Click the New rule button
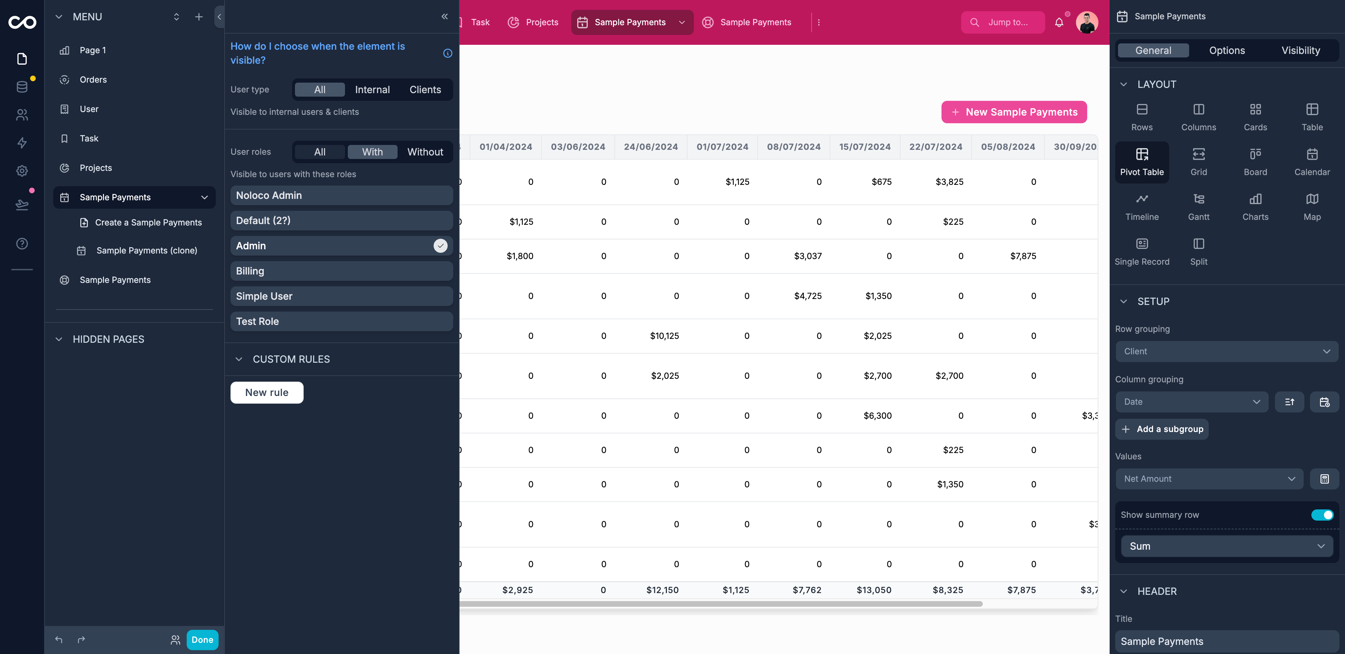Screen dimensions: 1345x654 click(x=267, y=392)
